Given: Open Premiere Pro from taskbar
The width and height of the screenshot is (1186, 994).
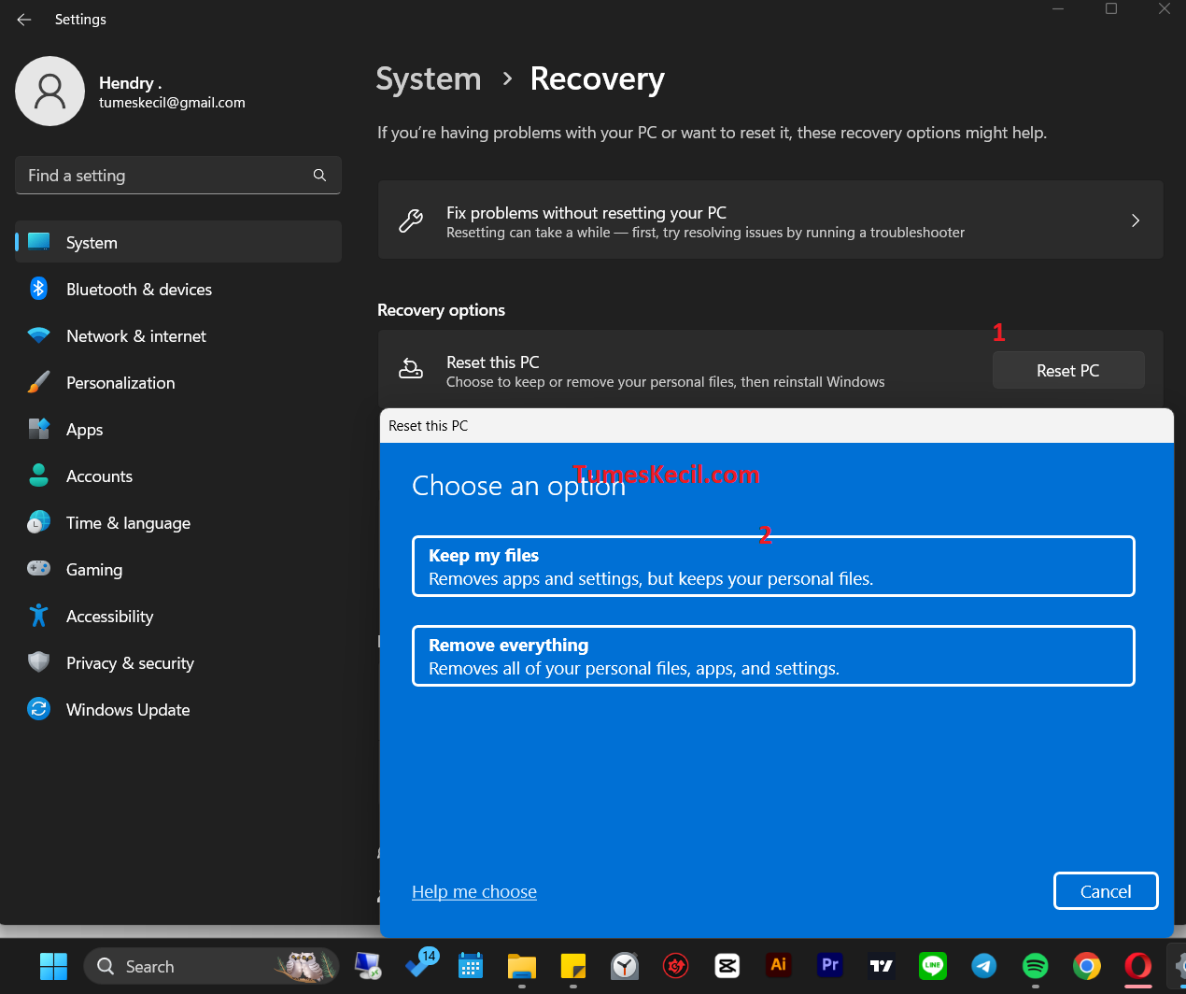Looking at the screenshot, I should (x=829, y=965).
